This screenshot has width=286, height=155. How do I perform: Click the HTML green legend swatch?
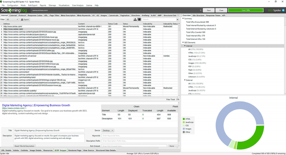[x=184, y=119]
